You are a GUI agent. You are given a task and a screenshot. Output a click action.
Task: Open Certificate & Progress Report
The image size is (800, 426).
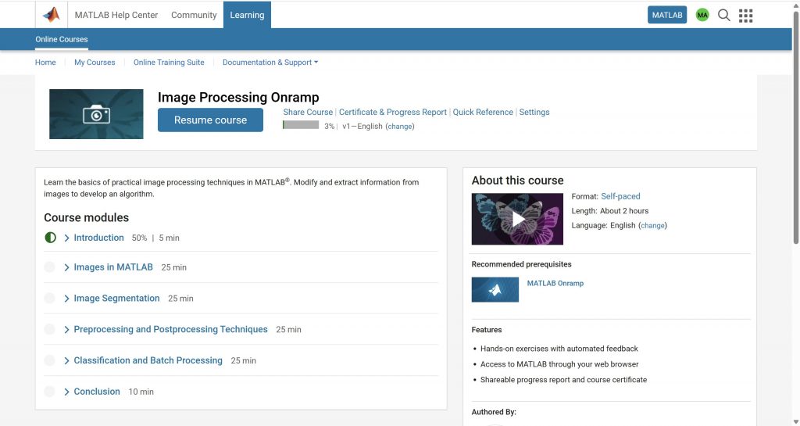pos(392,112)
